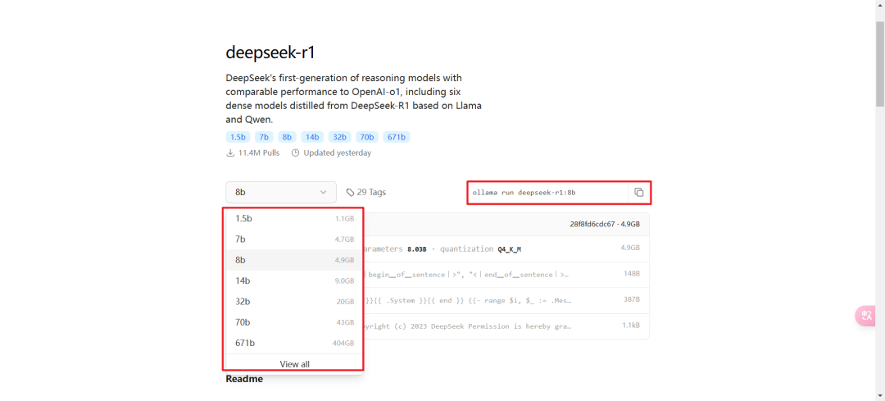Choose 14b model from dropdown list

click(295, 280)
